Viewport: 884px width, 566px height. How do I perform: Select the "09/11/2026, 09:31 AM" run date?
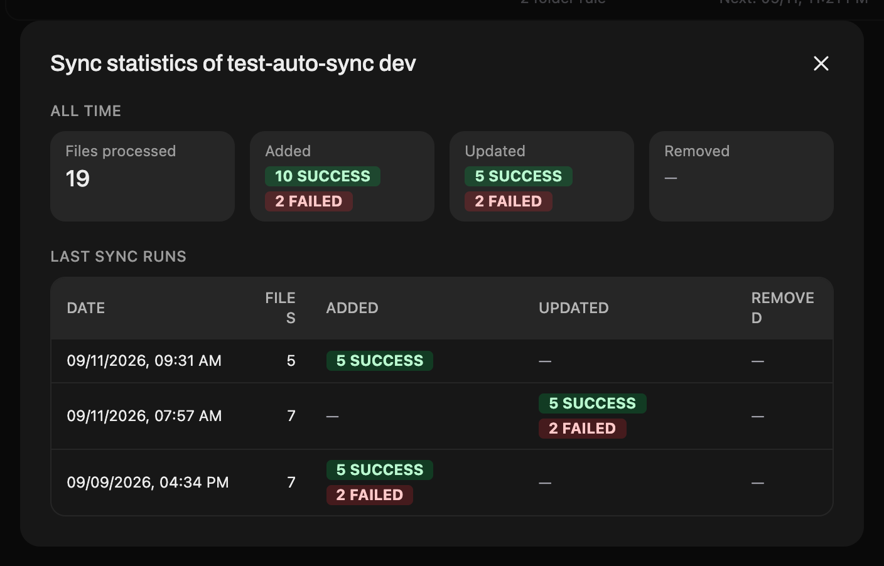tap(144, 361)
